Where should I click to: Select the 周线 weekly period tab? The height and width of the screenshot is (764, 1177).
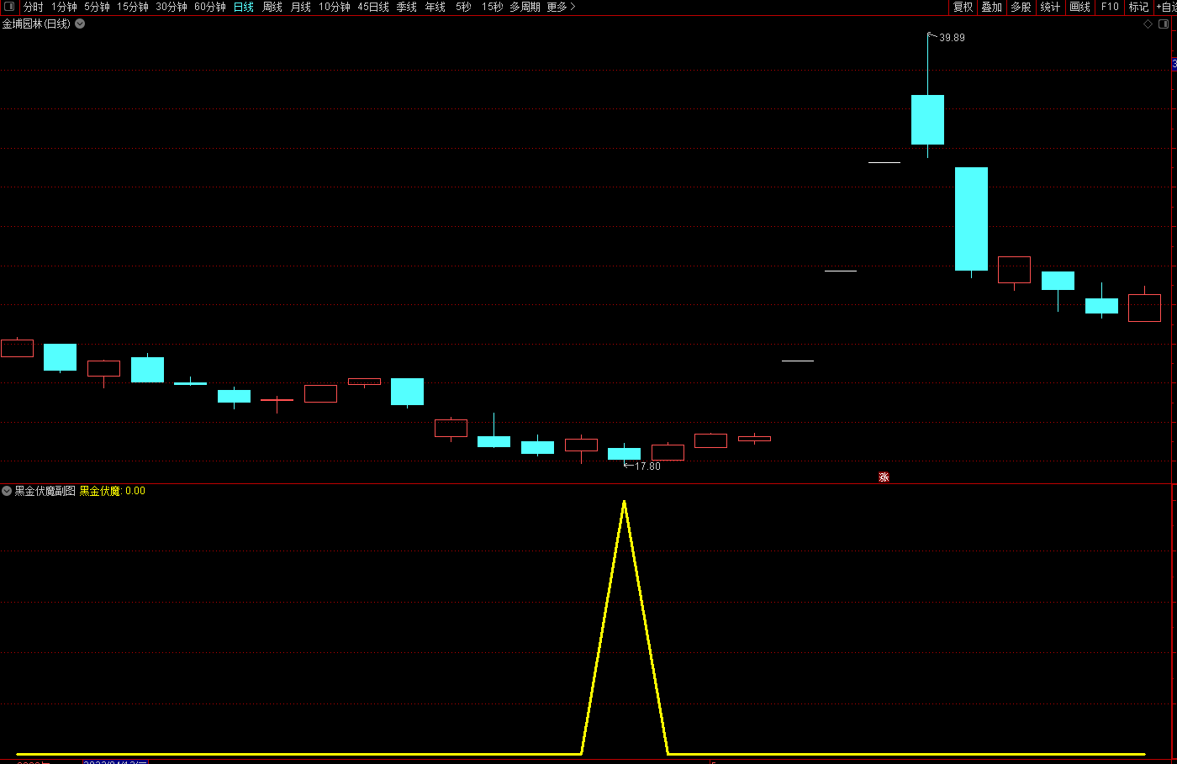click(x=272, y=7)
